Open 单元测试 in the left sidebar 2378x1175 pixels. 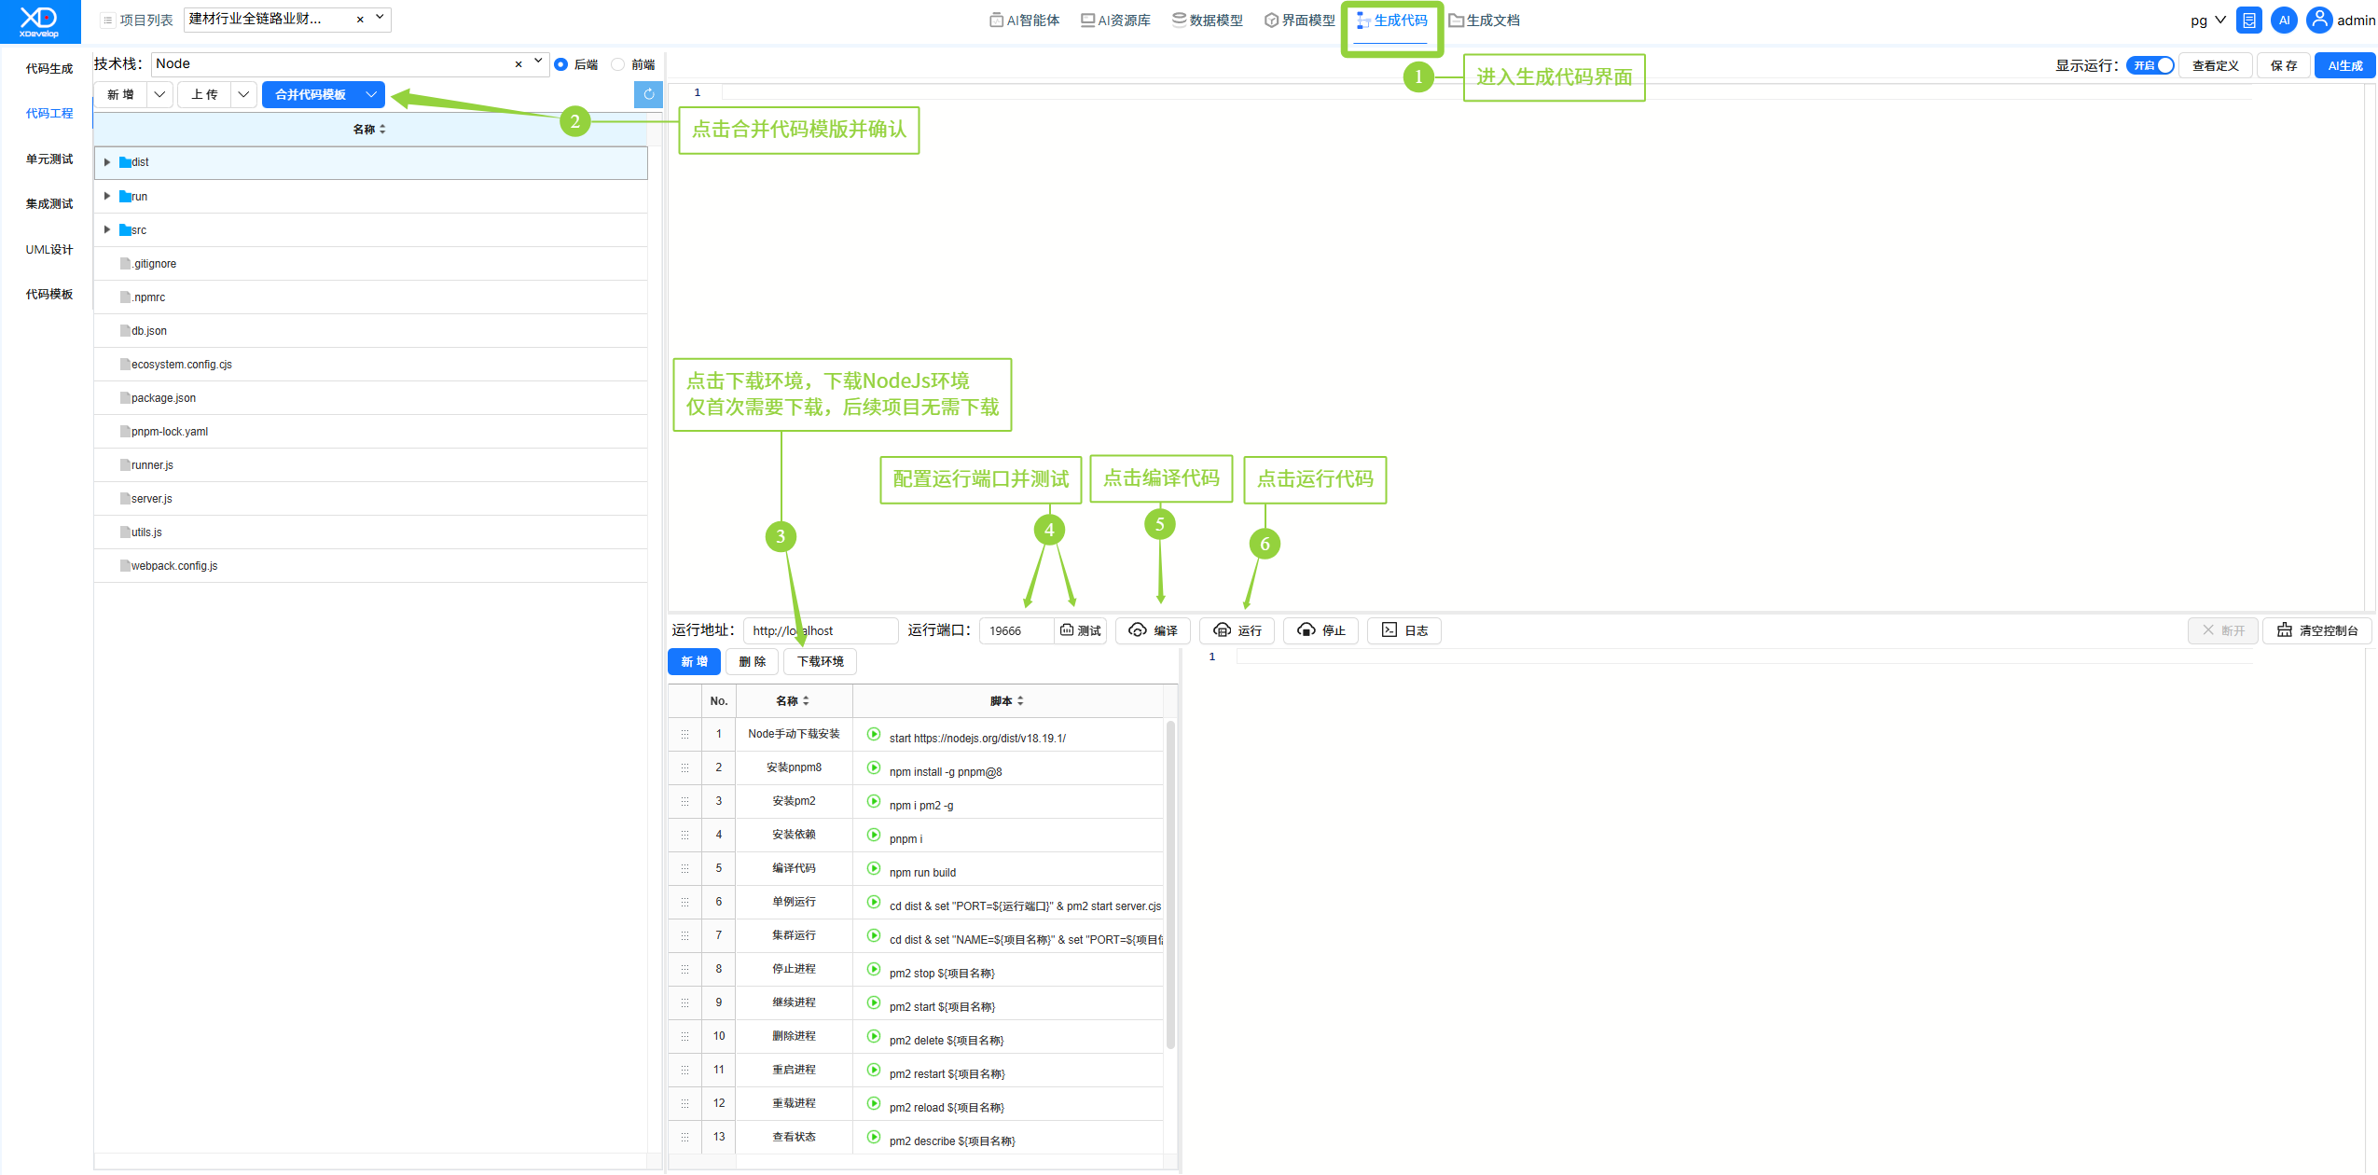click(48, 159)
